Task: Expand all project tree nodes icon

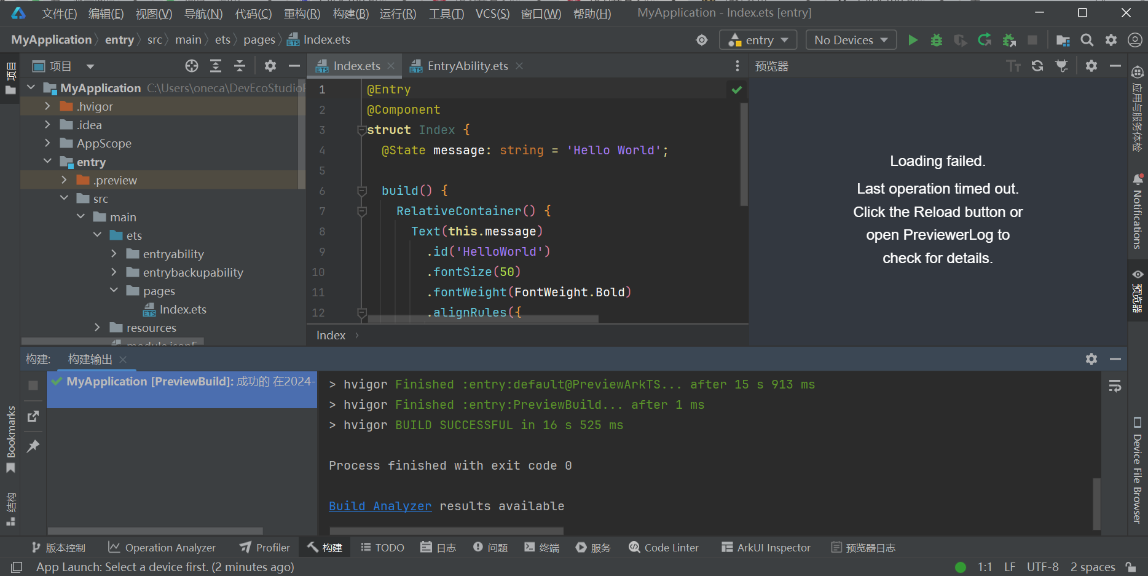Action: click(216, 66)
